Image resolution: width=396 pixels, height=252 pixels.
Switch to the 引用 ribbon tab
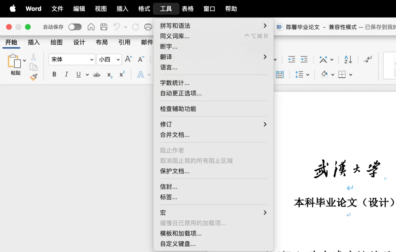coord(125,42)
